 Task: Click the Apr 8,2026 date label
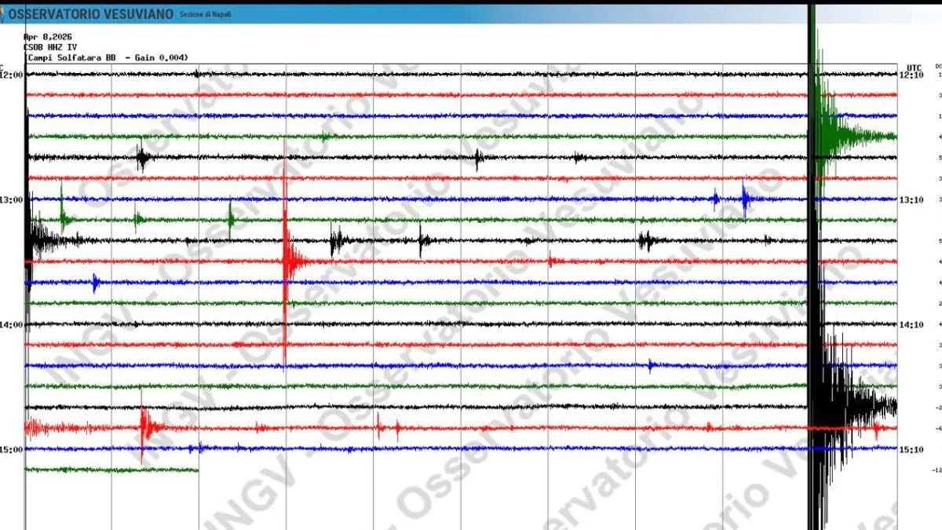(x=49, y=36)
